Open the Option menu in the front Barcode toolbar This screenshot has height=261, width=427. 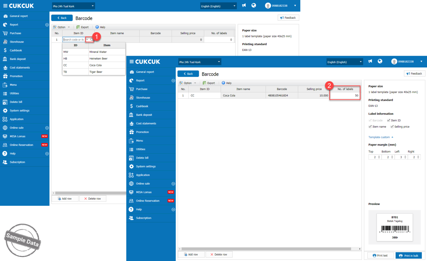pyautogui.click(x=188, y=83)
